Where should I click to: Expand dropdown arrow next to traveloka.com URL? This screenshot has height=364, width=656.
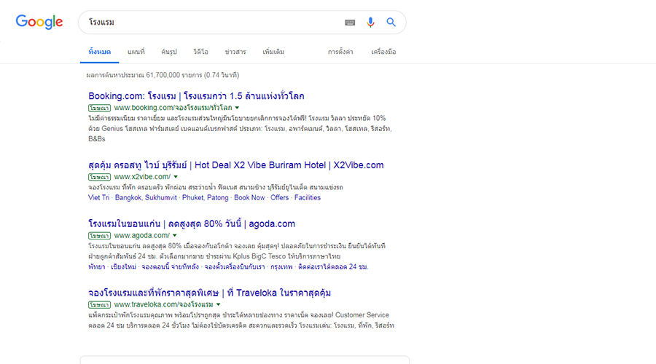point(219,304)
